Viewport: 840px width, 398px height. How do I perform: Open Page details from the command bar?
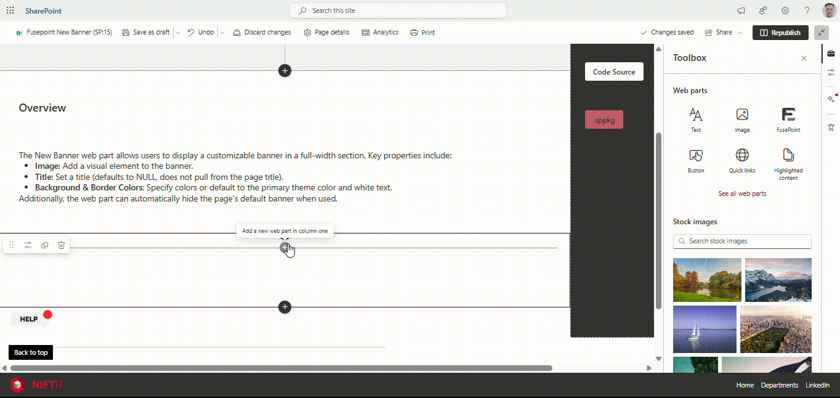pyautogui.click(x=326, y=33)
